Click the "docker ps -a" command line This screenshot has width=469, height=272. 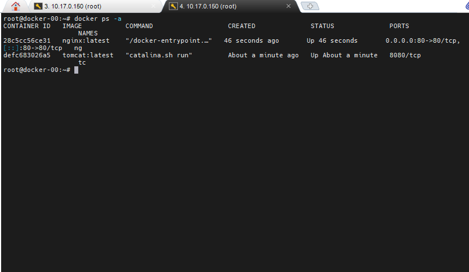point(98,19)
